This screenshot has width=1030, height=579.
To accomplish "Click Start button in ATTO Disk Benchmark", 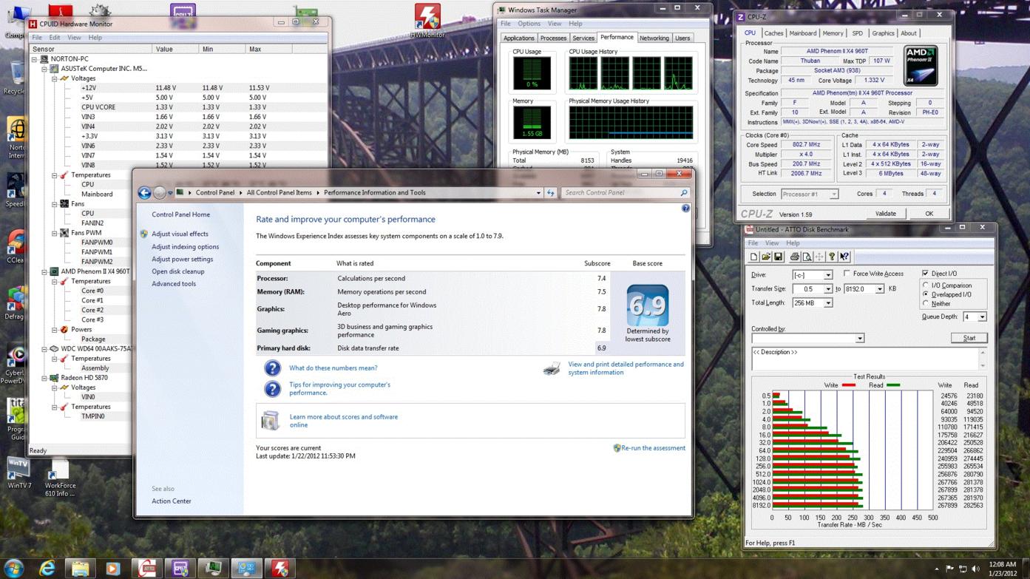I will click(x=969, y=338).
